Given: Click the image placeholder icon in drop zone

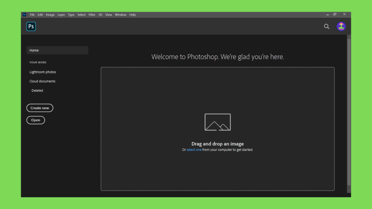Looking at the screenshot, I should click(x=218, y=122).
